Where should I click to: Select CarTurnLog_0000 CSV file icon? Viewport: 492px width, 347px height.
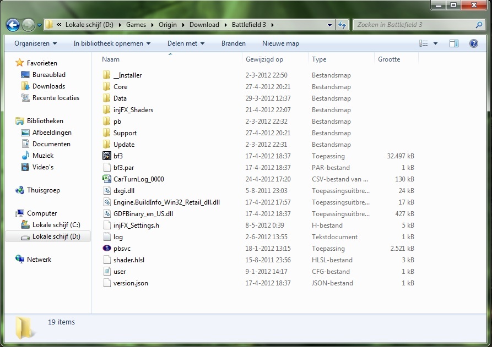[107, 179]
